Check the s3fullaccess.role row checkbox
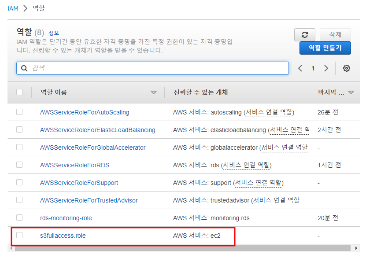The image size is (366, 258). pyautogui.click(x=19, y=235)
